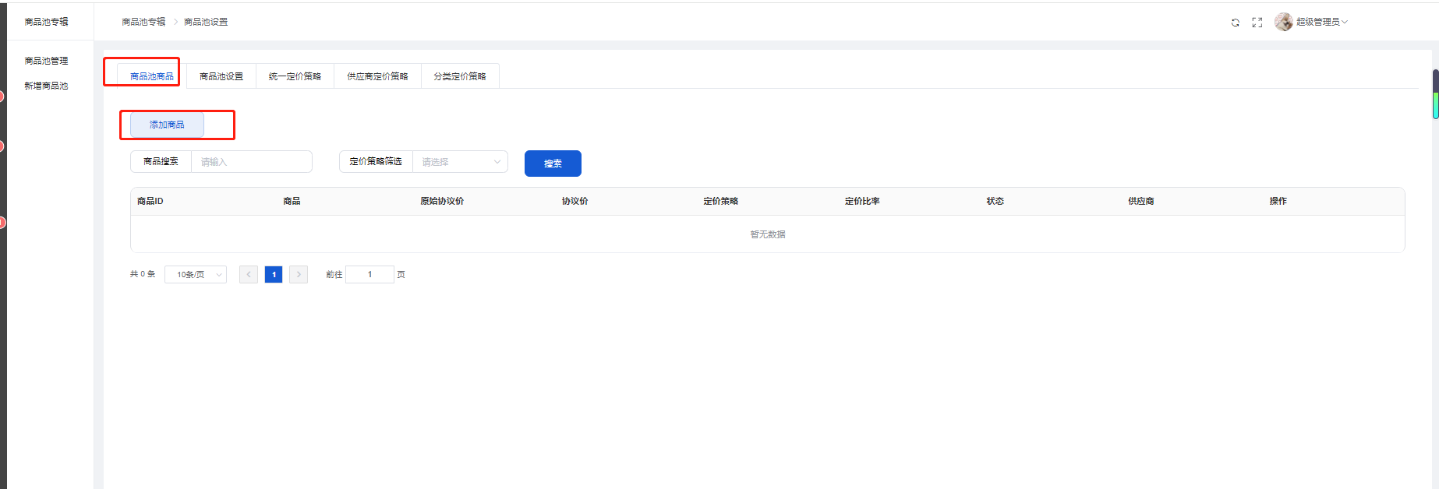This screenshot has width=1439, height=489.
Task: Select the 供应商定价策略 tab
Action: [x=377, y=76]
